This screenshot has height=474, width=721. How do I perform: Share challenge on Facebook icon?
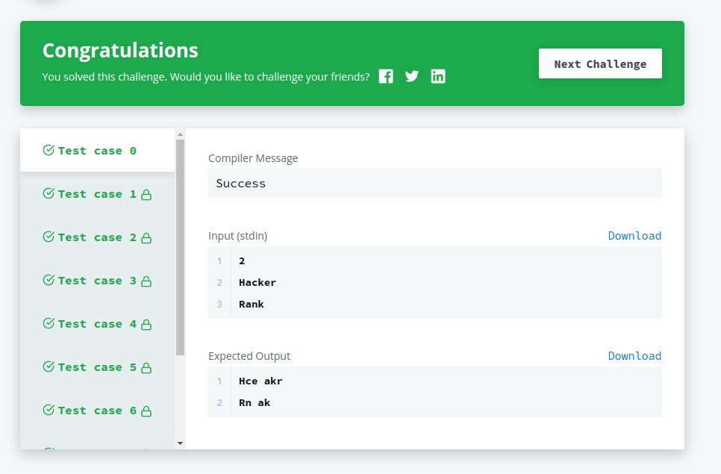(x=386, y=76)
